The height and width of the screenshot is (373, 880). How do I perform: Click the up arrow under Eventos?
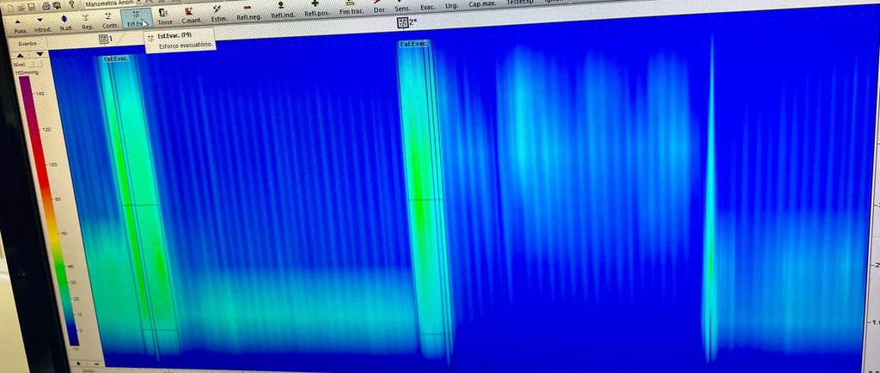[21, 55]
